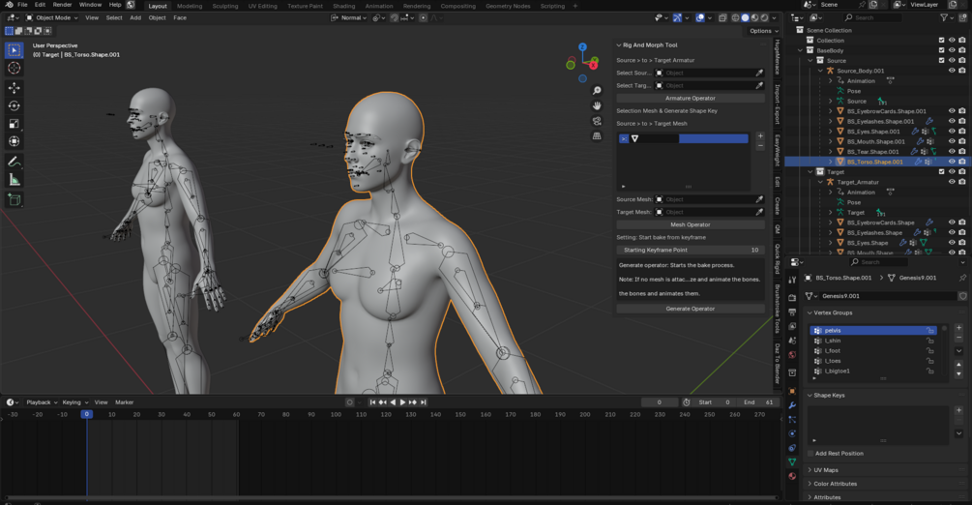Screen dimensions: 972x505
Task: Click the Generate Operator button
Action: [x=690, y=309]
